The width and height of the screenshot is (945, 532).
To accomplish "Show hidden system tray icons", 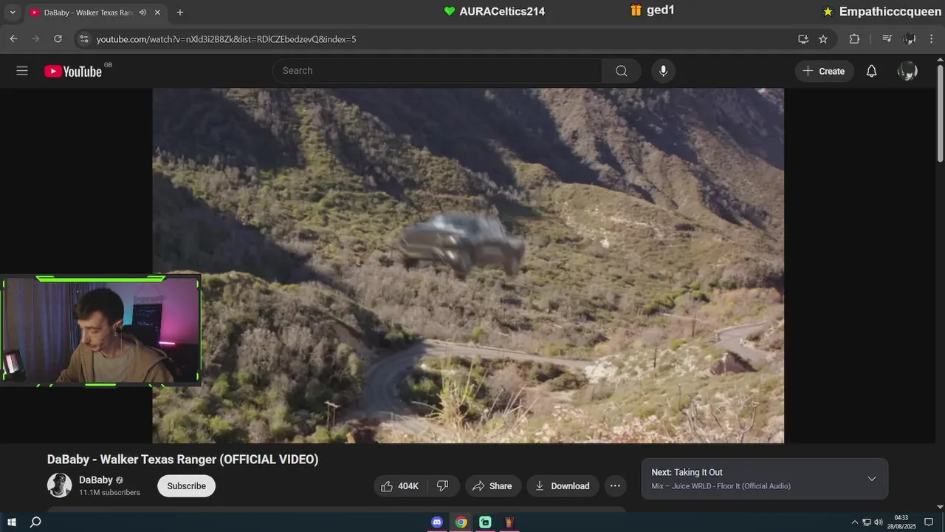I will pyautogui.click(x=855, y=522).
